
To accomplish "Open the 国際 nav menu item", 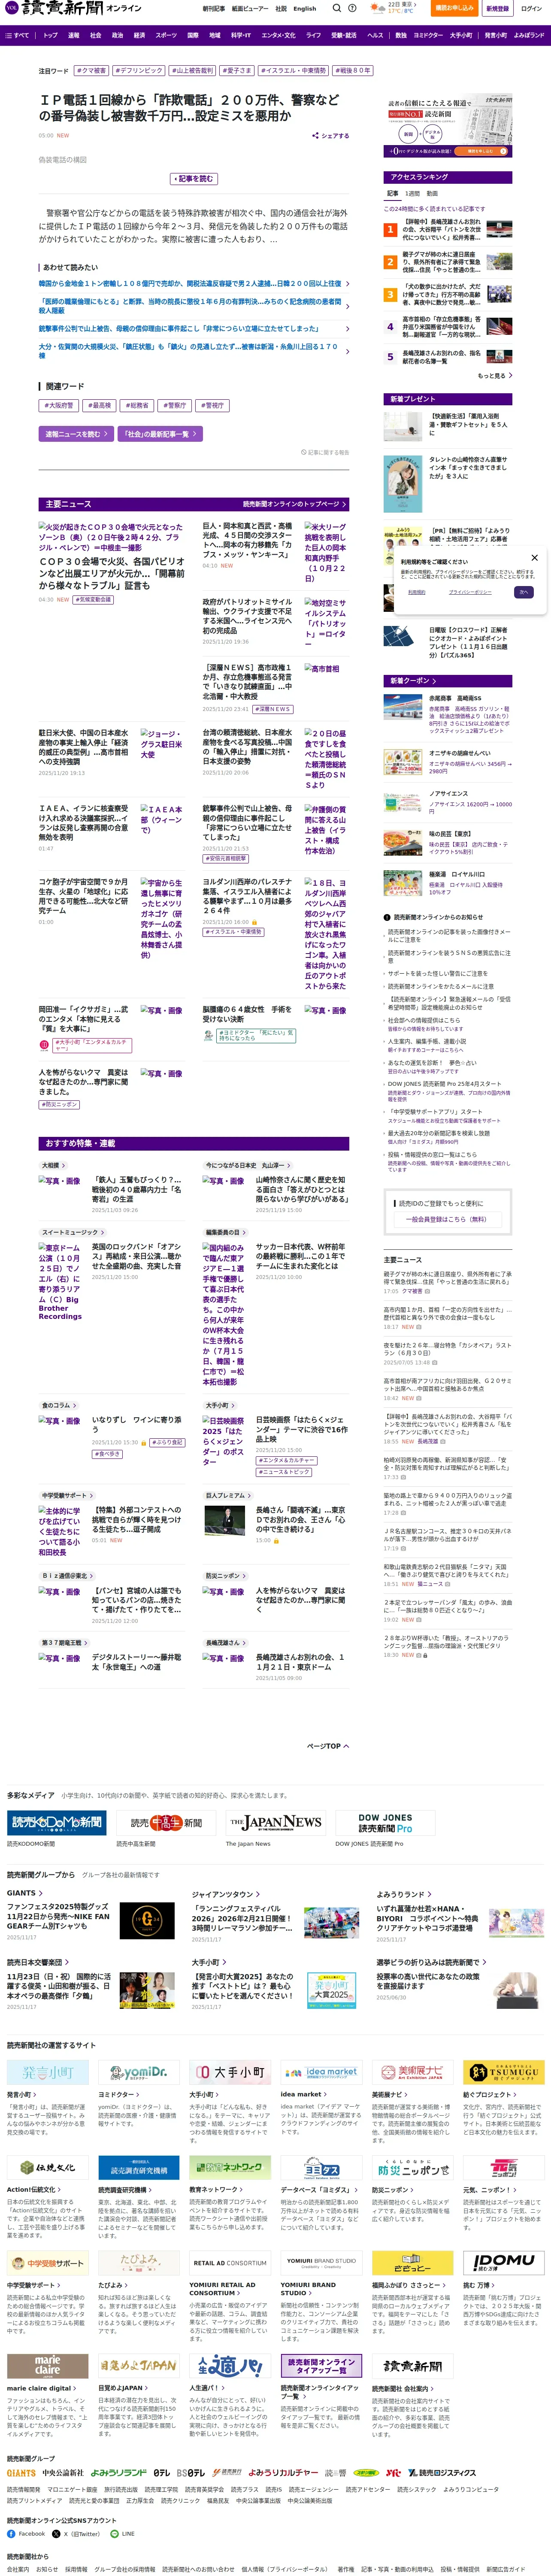I will click(x=193, y=35).
